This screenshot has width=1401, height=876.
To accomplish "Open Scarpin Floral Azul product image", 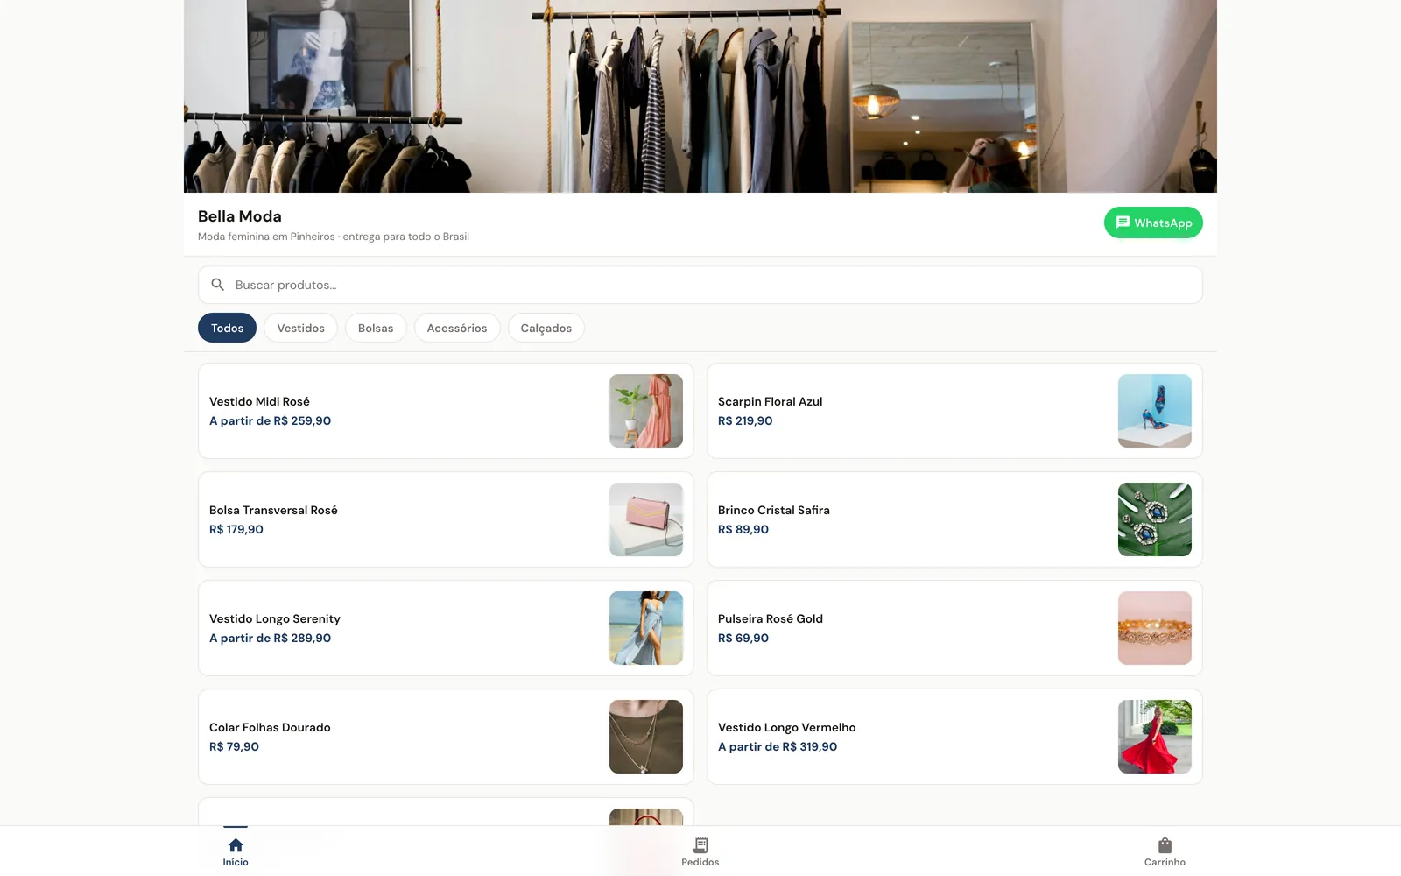I will point(1155,411).
